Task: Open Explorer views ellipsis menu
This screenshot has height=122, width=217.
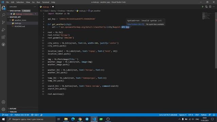Action: (35, 7)
